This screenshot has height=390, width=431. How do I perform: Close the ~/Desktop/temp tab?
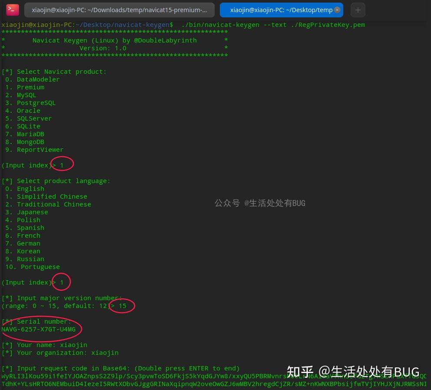pos(337,10)
